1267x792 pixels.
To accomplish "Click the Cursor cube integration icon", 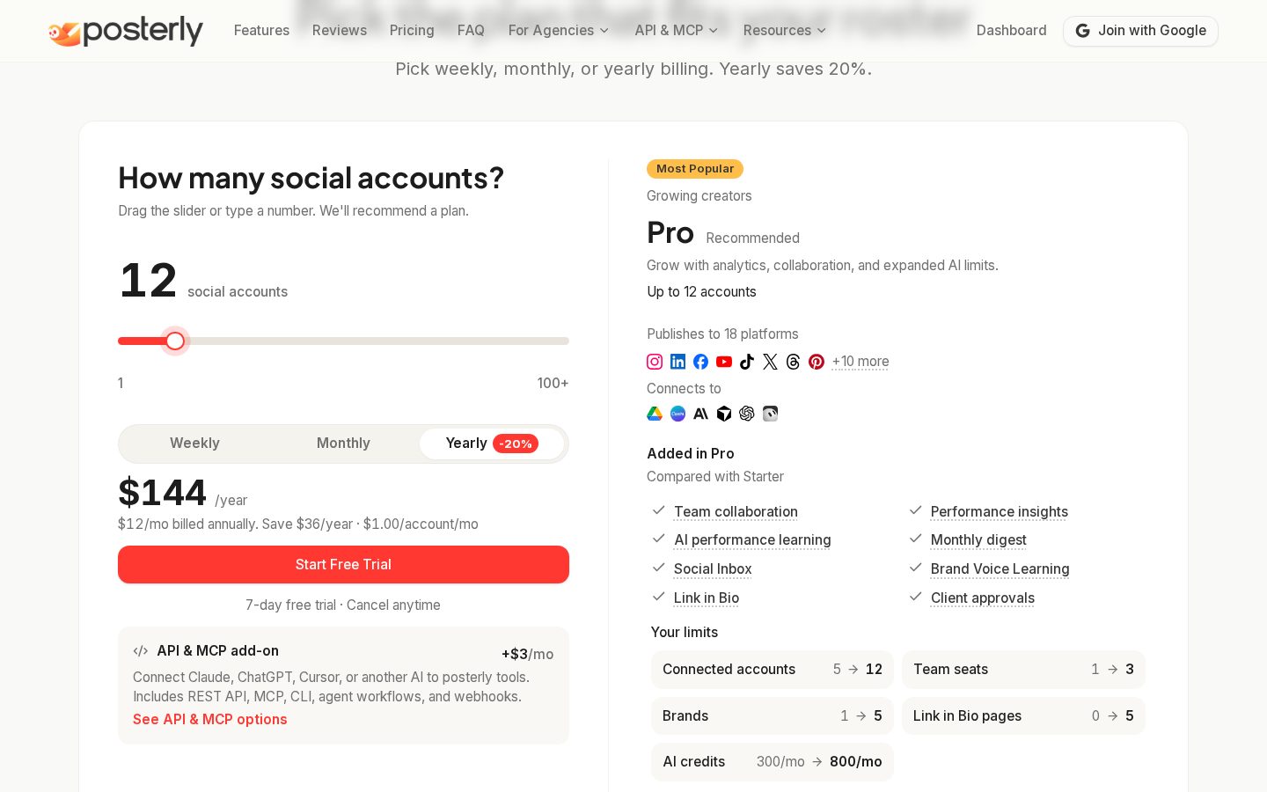I will 724,414.
